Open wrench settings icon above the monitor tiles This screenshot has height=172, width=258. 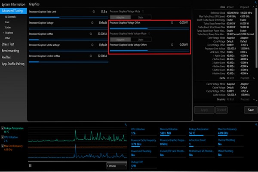click(256, 125)
